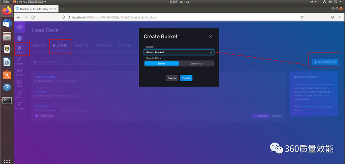
Task: Open the Boards icon in sidebar
Action: point(19,72)
